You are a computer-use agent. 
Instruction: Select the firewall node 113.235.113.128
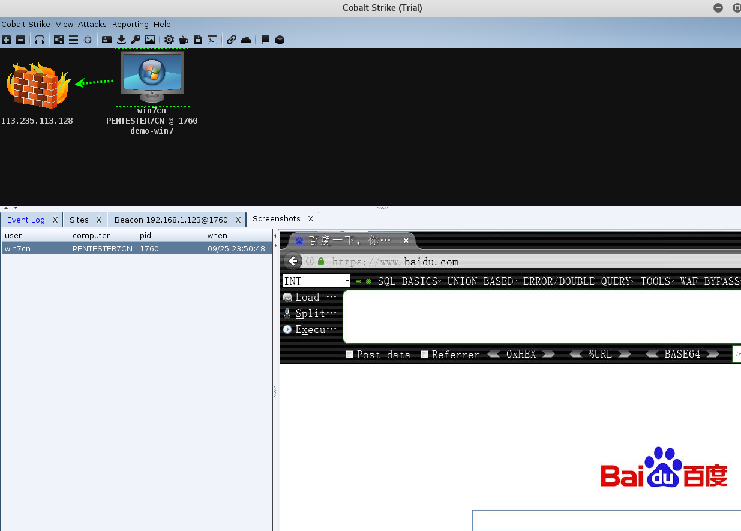[x=38, y=85]
